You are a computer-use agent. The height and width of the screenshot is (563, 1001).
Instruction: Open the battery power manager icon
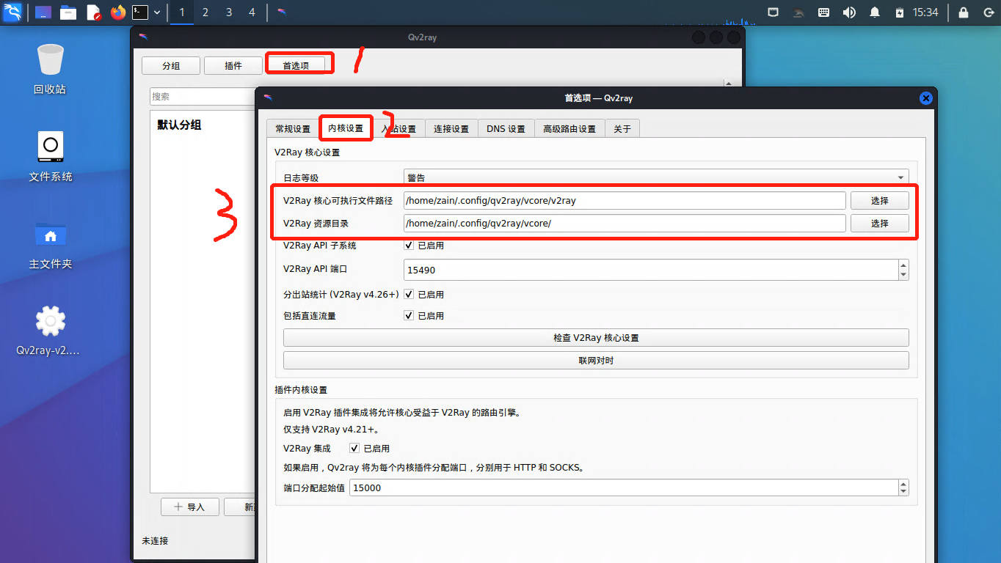click(x=900, y=12)
